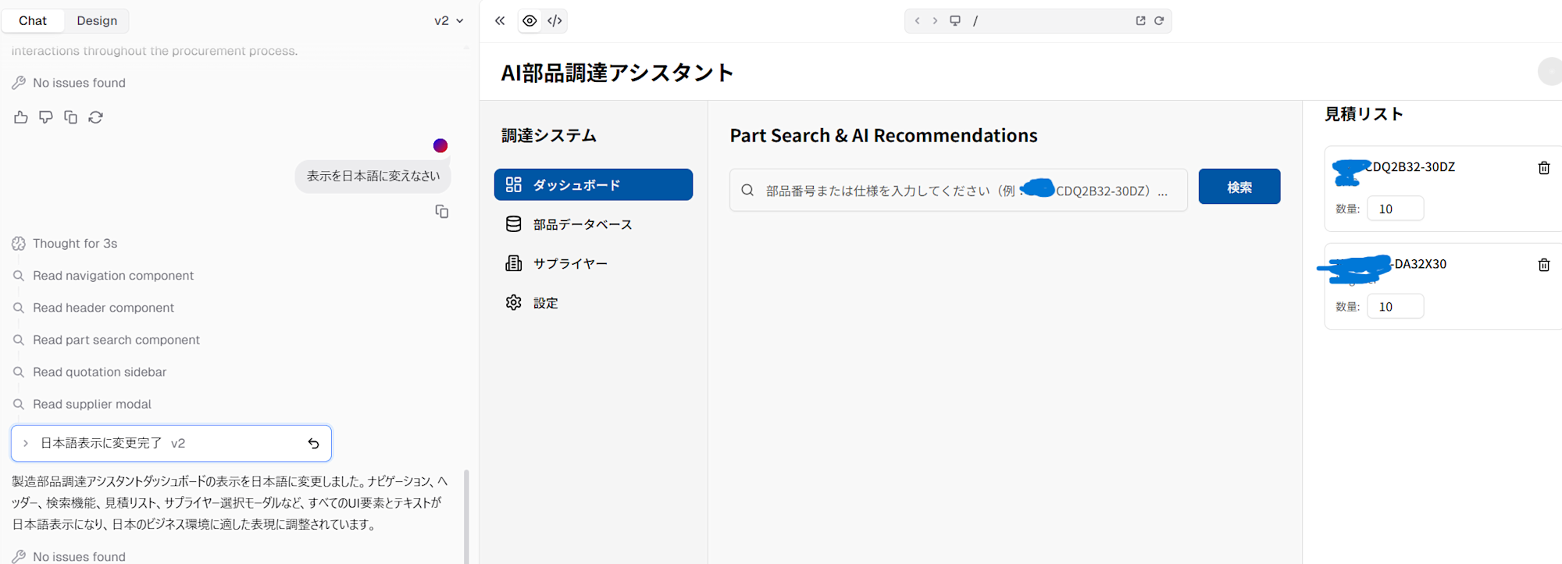Click Read header component step
Viewport: 1562px width, 564px height.
(103, 308)
